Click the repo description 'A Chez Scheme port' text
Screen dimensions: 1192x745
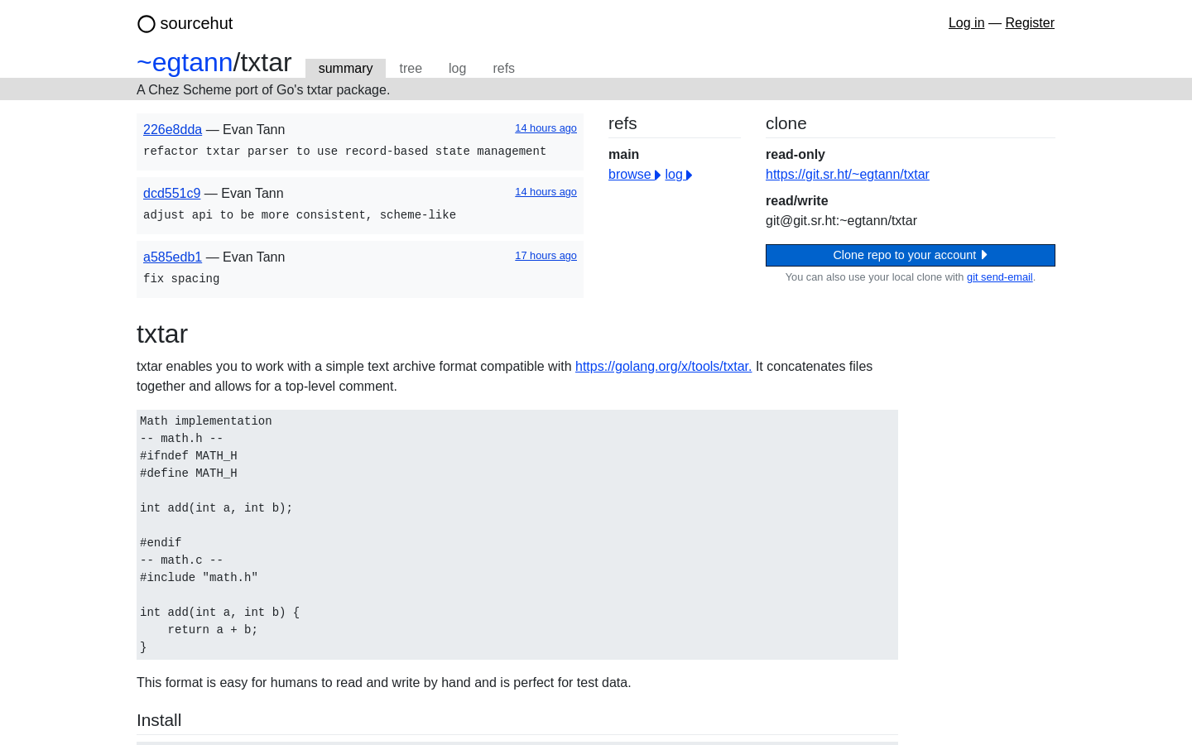tap(263, 89)
